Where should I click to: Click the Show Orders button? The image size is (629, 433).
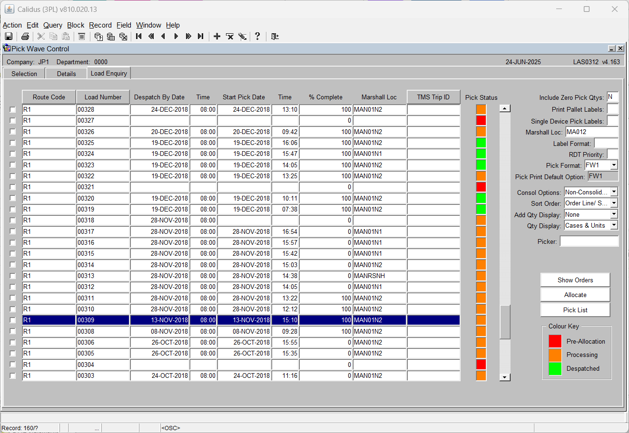pos(575,280)
